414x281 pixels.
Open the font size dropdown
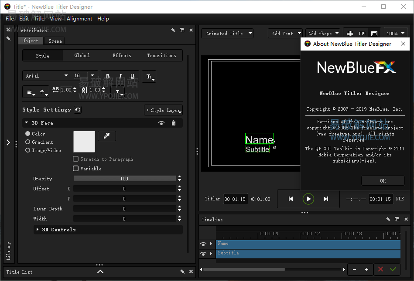pos(92,76)
